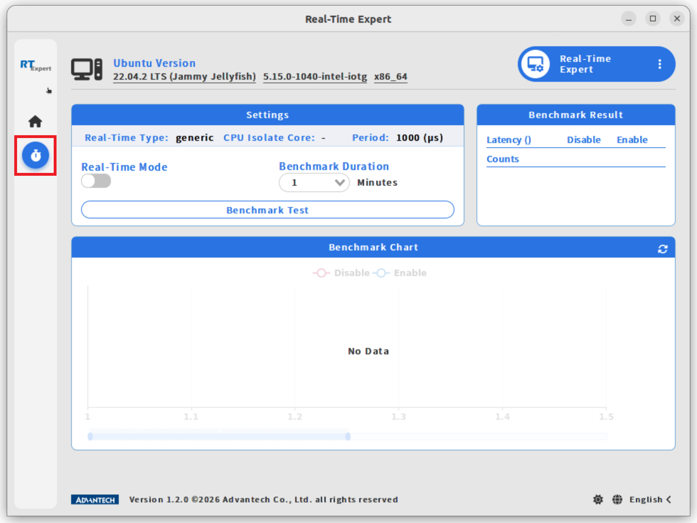Click the Benchmark Chart header title
The image size is (697, 523).
373,247
